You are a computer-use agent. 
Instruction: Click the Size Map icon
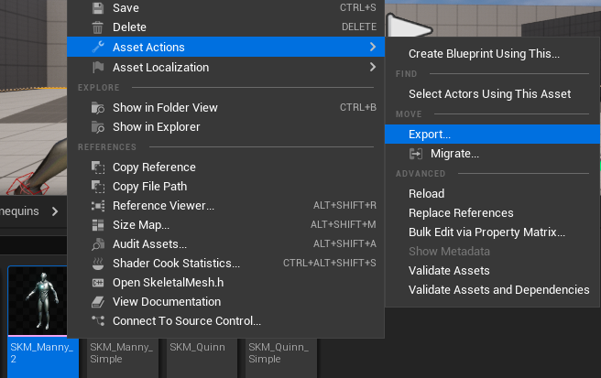[x=98, y=225]
